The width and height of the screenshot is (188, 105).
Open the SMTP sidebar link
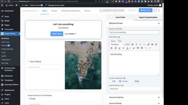click(4, 56)
